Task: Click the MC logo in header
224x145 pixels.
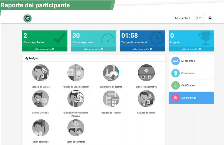Action: 28,18
